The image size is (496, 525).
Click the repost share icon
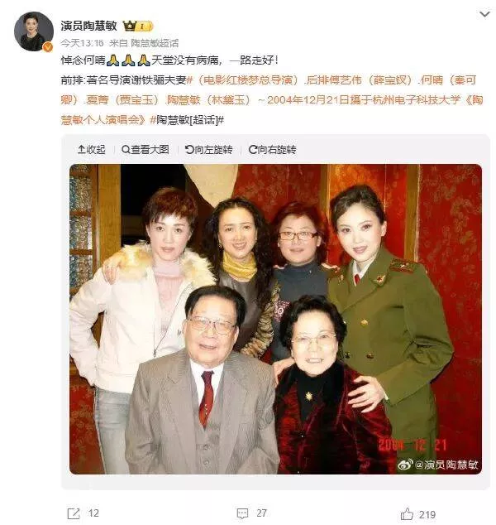tap(74, 513)
